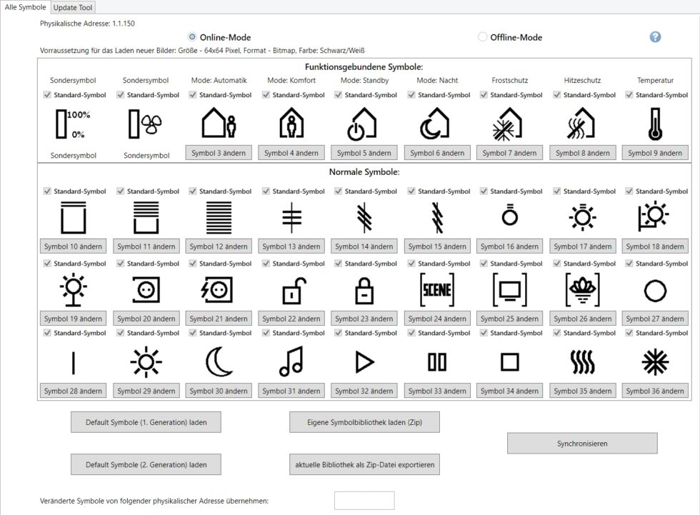
Task: Click the padlock symbol above Symbol 23
Action: pos(364,291)
